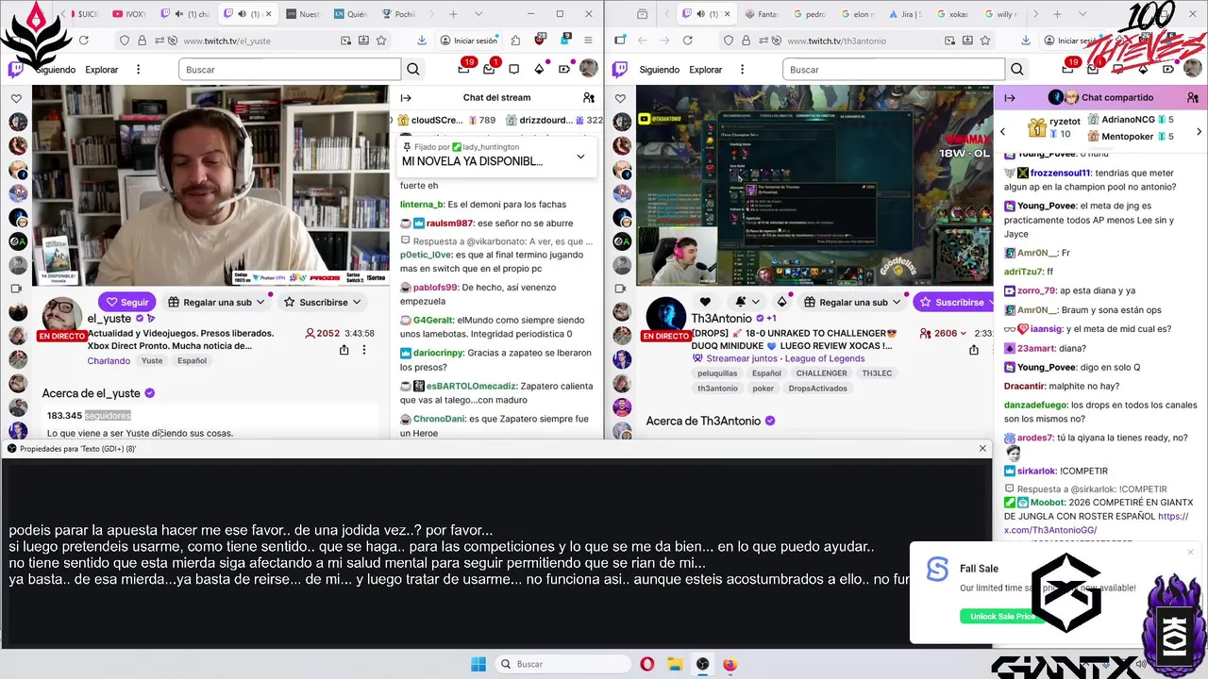Open downloads arrow in th3antonio browser toolbar
1208x679 pixels.
coord(1025,41)
